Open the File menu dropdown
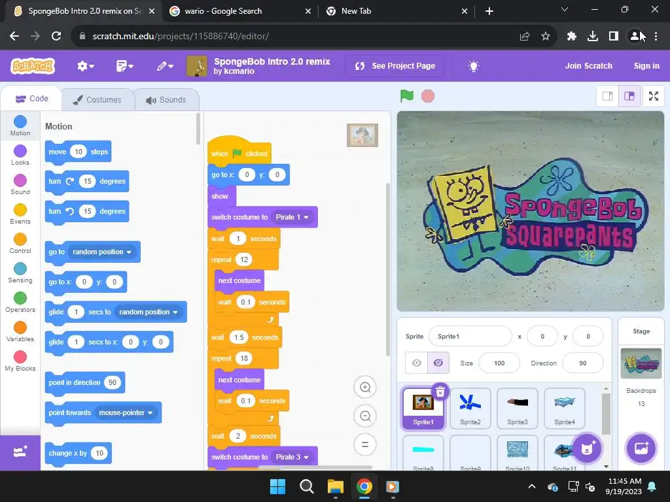670x502 pixels. pyautogui.click(x=125, y=66)
